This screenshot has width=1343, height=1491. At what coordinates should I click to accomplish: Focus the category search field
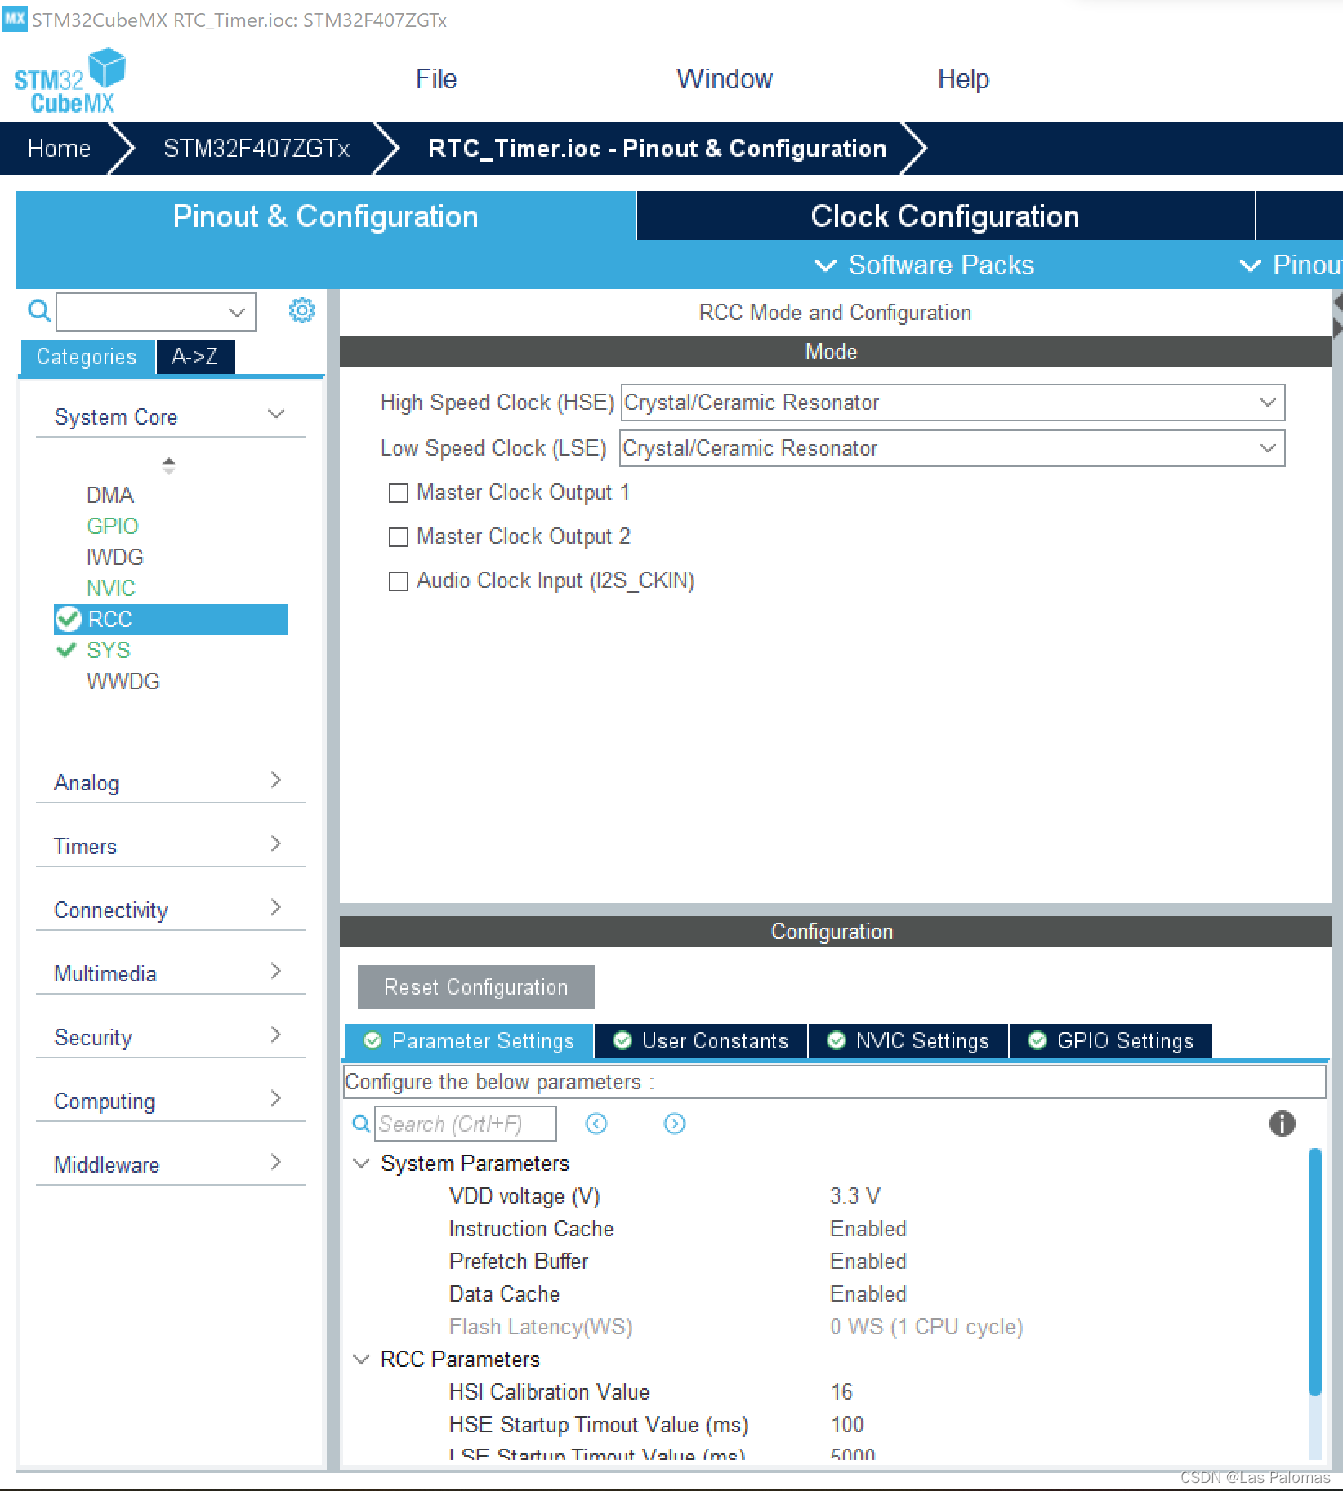click(156, 312)
